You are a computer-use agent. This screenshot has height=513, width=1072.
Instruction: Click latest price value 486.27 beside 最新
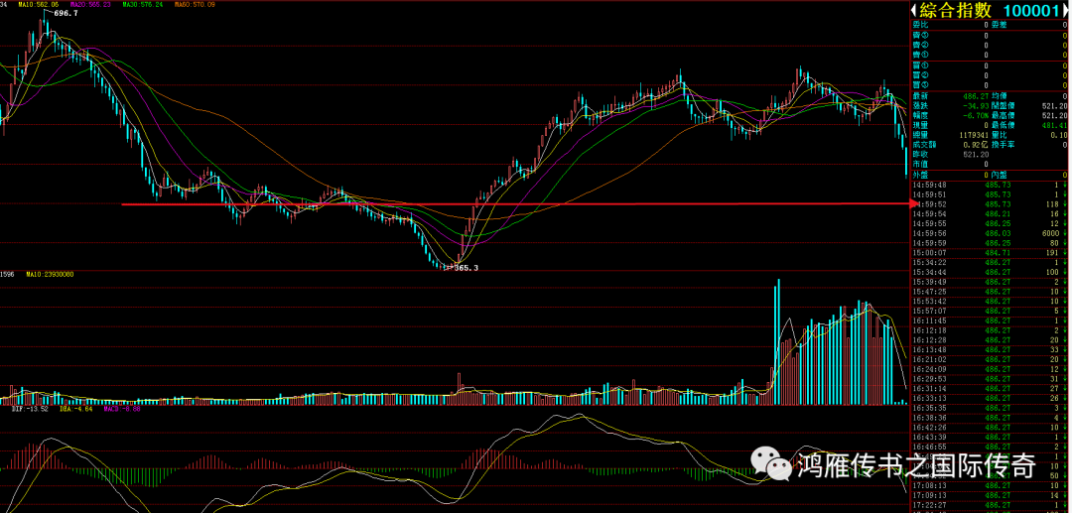click(976, 96)
